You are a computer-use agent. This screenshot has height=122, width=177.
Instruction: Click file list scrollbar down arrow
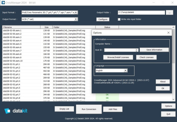(173, 99)
